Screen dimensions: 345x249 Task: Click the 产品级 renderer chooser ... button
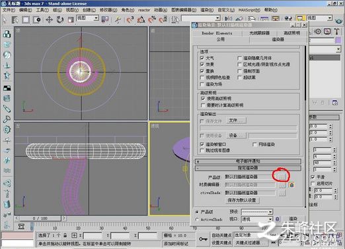[x=282, y=177]
